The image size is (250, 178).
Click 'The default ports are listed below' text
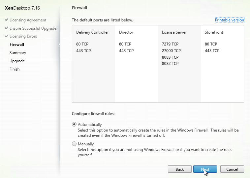[x=102, y=20]
